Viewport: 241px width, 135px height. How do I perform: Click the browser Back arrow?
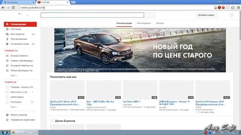3,7
